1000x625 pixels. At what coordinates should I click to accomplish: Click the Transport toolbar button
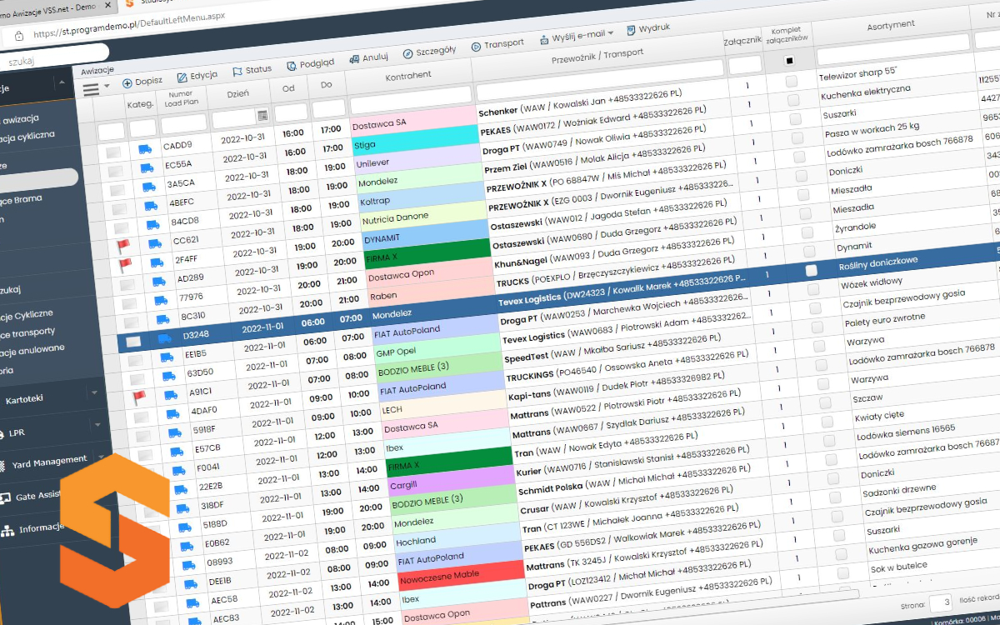(x=497, y=44)
